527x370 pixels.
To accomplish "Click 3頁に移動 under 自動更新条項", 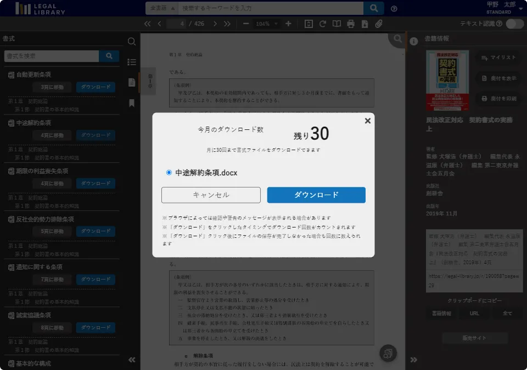I will coord(52,87).
